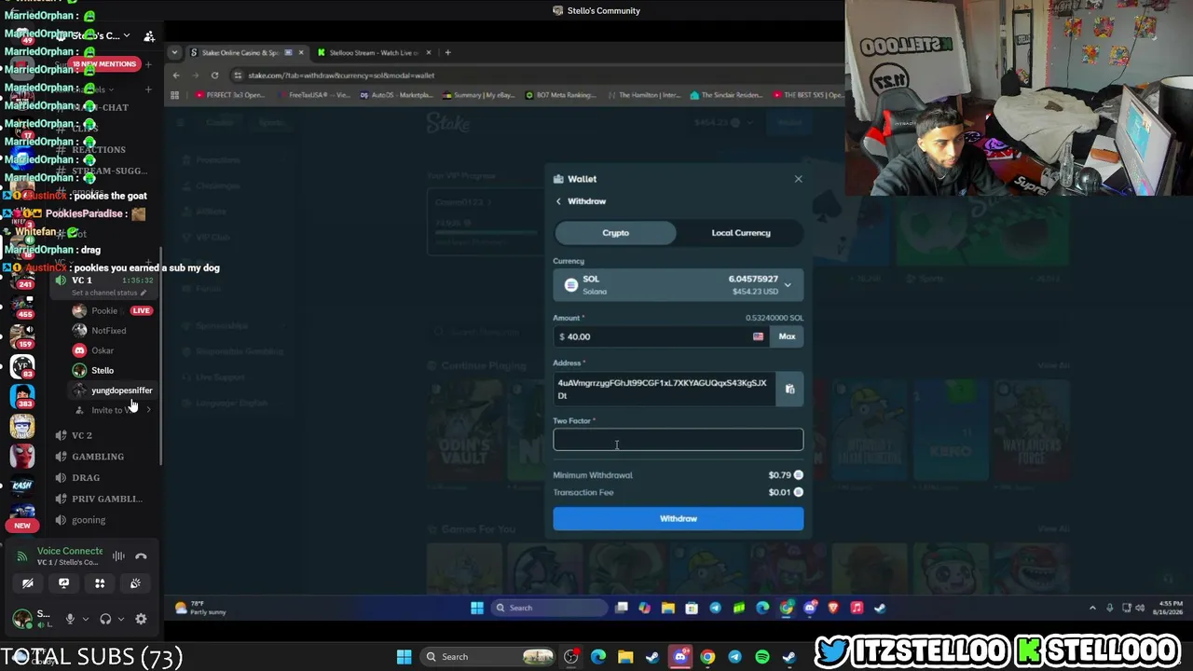This screenshot has width=1193, height=671.
Task: Open the PERFECT 3x3 bookmark
Action: click(x=230, y=95)
